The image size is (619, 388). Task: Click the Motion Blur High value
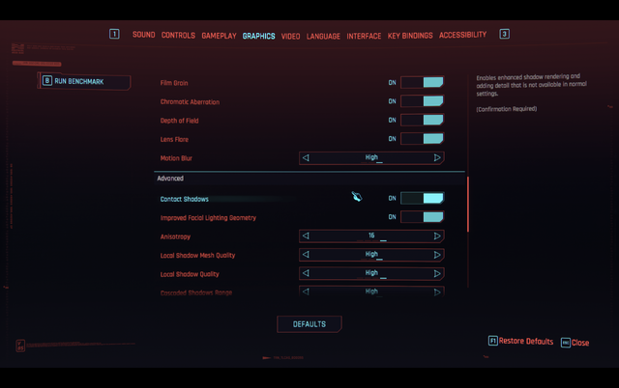(371, 157)
